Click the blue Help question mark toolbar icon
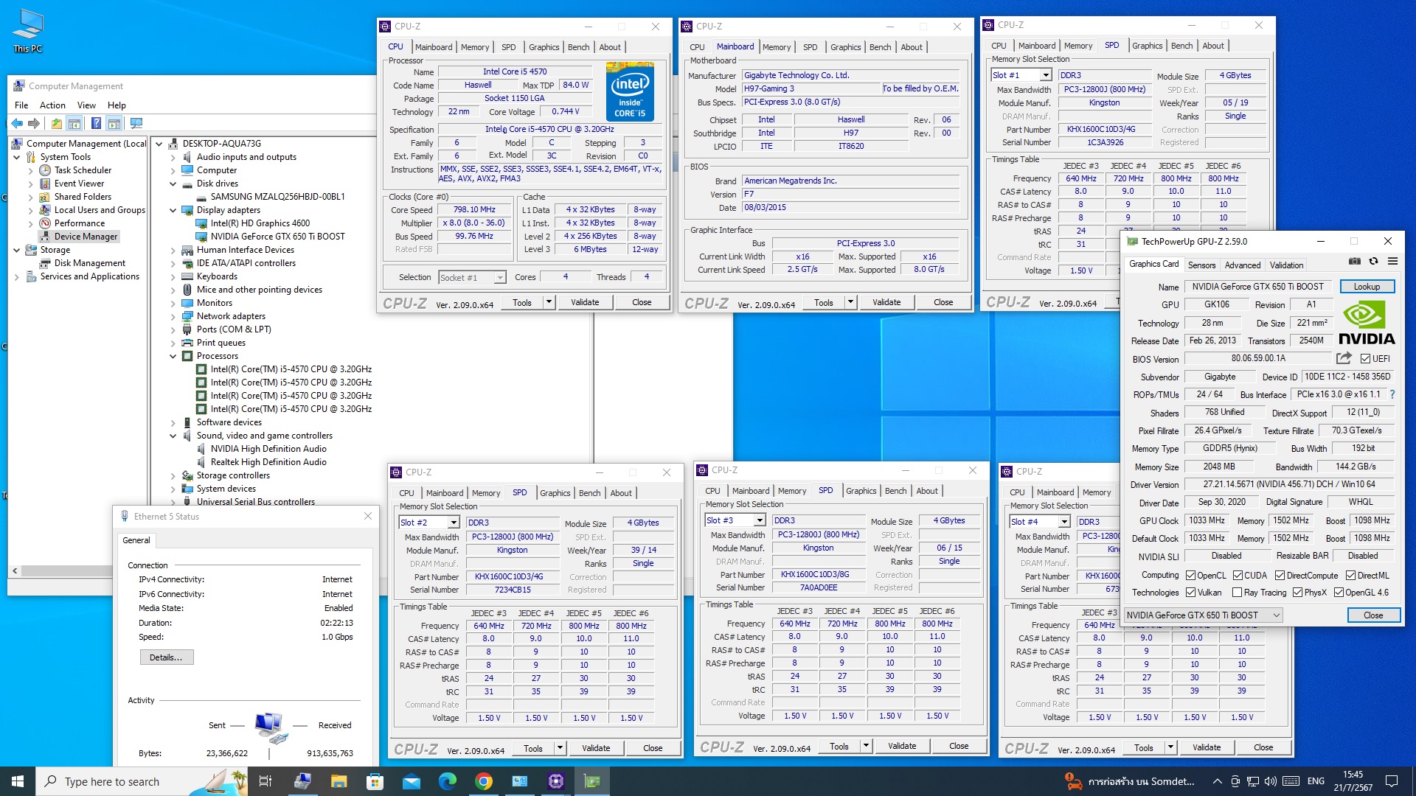This screenshot has height=796, width=1416. [96, 123]
